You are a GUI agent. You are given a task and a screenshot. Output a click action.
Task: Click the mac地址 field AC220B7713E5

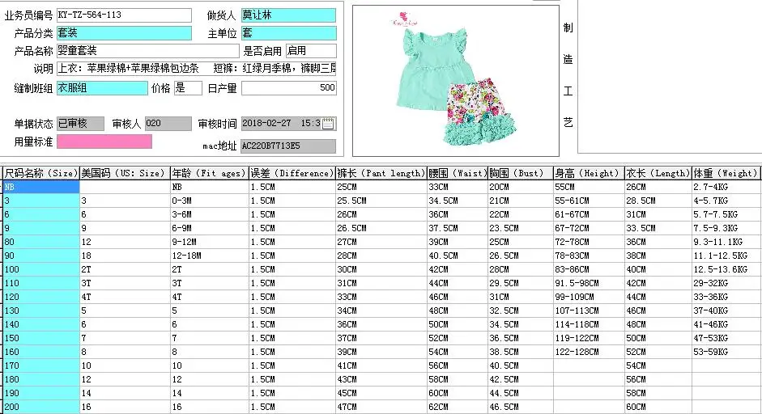[x=288, y=146]
